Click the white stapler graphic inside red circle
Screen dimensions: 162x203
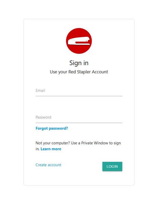(79, 41)
